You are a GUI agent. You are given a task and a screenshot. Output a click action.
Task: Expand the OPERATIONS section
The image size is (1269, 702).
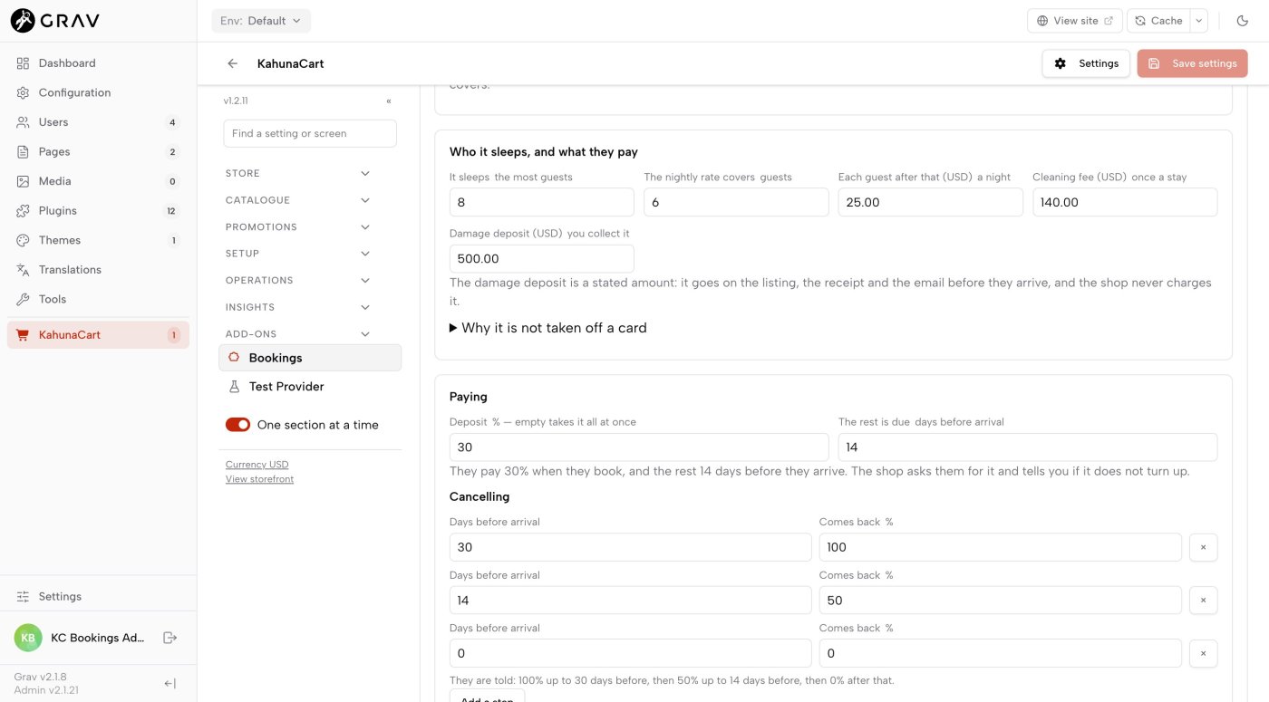[298, 280]
